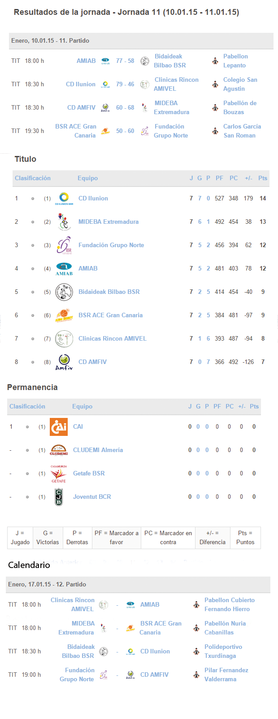This screenshot has height=719, width=278.
Task: Sort by the Pts column in Titulo table
Action: [263, 178]
